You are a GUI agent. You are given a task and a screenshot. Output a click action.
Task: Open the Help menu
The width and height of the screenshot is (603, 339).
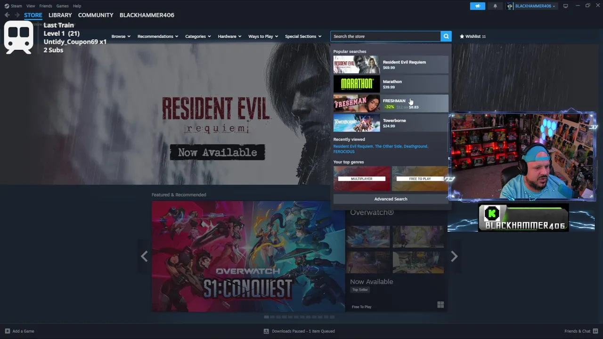(x=77, y=6)
